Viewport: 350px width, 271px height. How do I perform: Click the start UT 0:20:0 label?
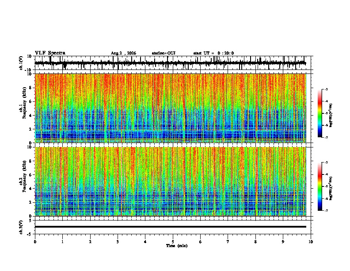(213, 53)
